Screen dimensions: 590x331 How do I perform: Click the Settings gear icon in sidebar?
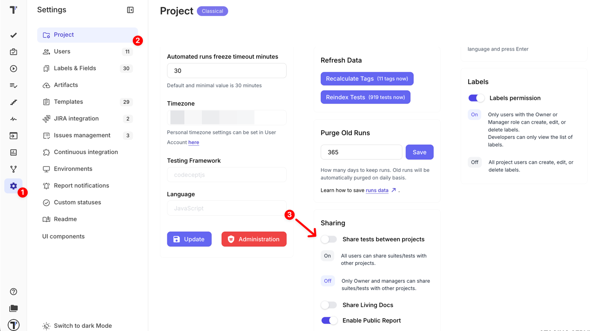pyautogui.click(x=13, y=186)
